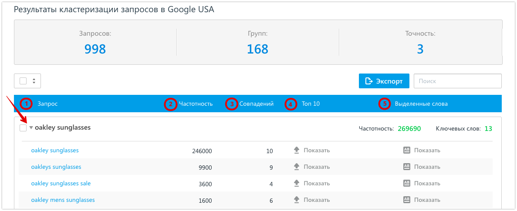Click the AB highlighted-words icon for oakley mens sunglasses

click(x=407, y=200)
